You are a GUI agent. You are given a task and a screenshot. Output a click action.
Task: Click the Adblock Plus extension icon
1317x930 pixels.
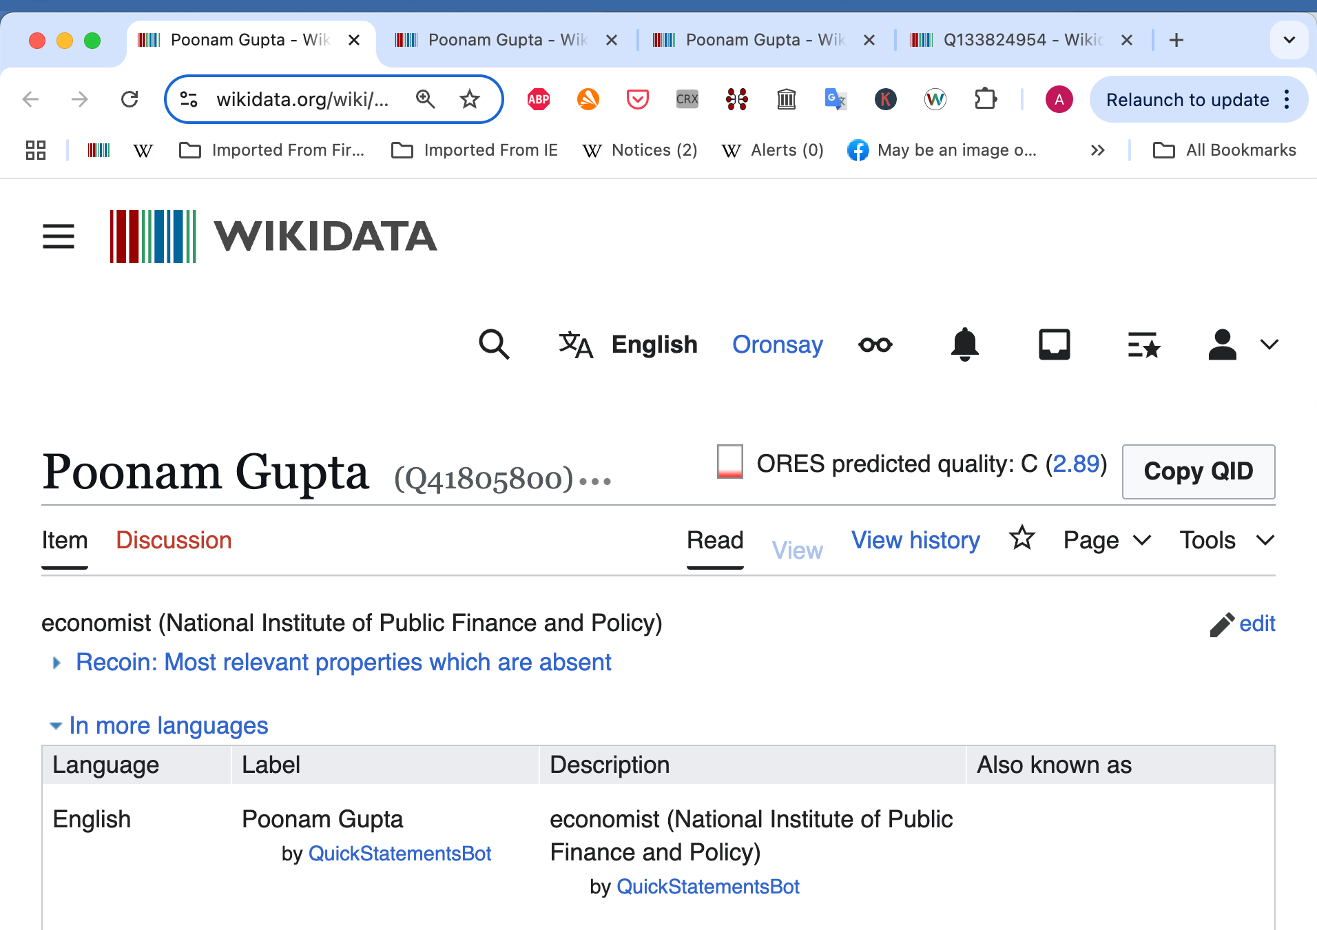click(539, 100)
